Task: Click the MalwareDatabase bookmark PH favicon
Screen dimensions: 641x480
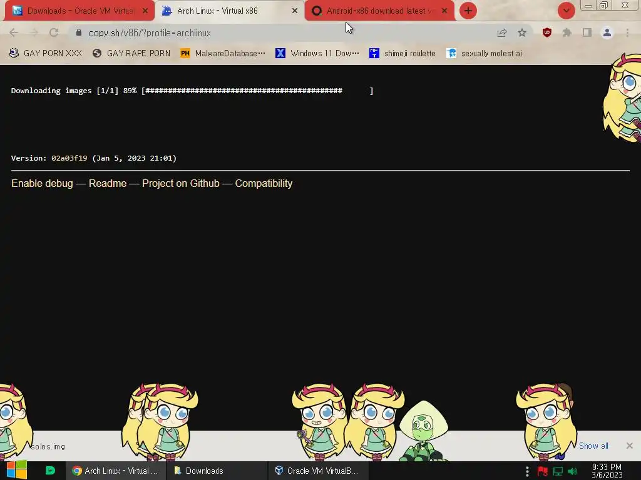Action: [x=185, y=53]
